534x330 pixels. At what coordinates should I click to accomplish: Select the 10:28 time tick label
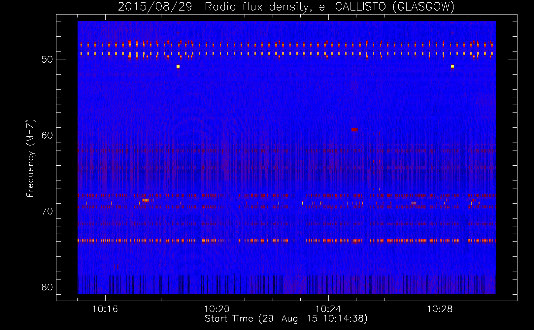click(440, 309)
